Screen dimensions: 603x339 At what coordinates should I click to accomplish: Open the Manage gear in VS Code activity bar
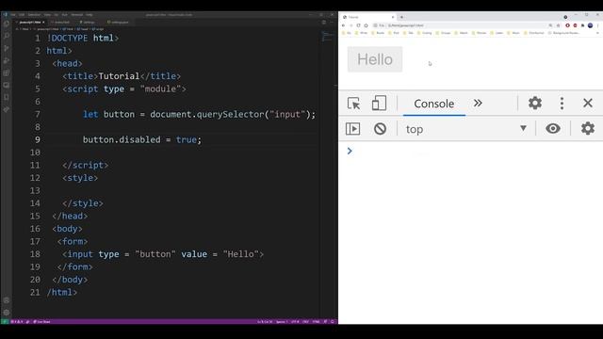click(7, 313)
